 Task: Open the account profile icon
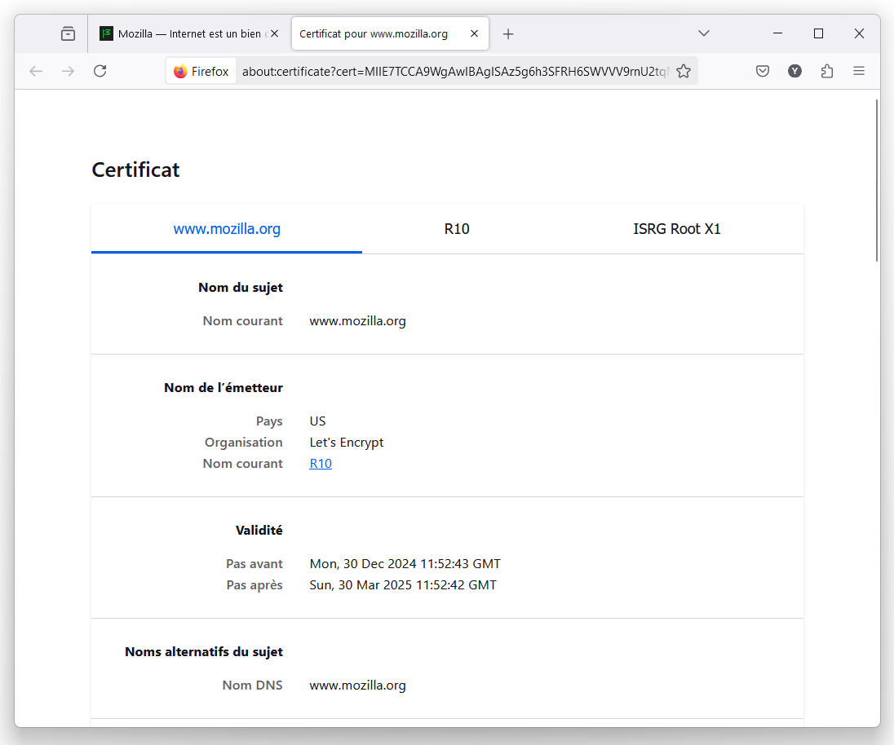pyautogui.click(x=794, y=71)
